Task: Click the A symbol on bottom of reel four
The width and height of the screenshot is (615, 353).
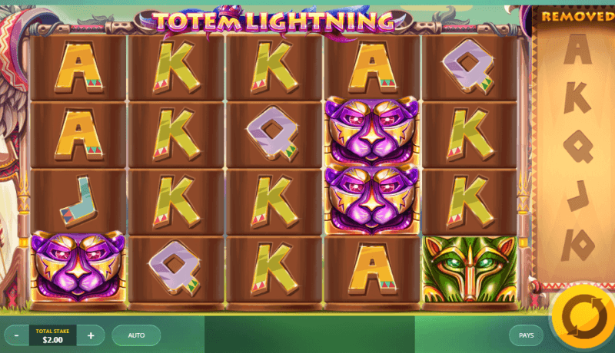Action: (372, 269)
